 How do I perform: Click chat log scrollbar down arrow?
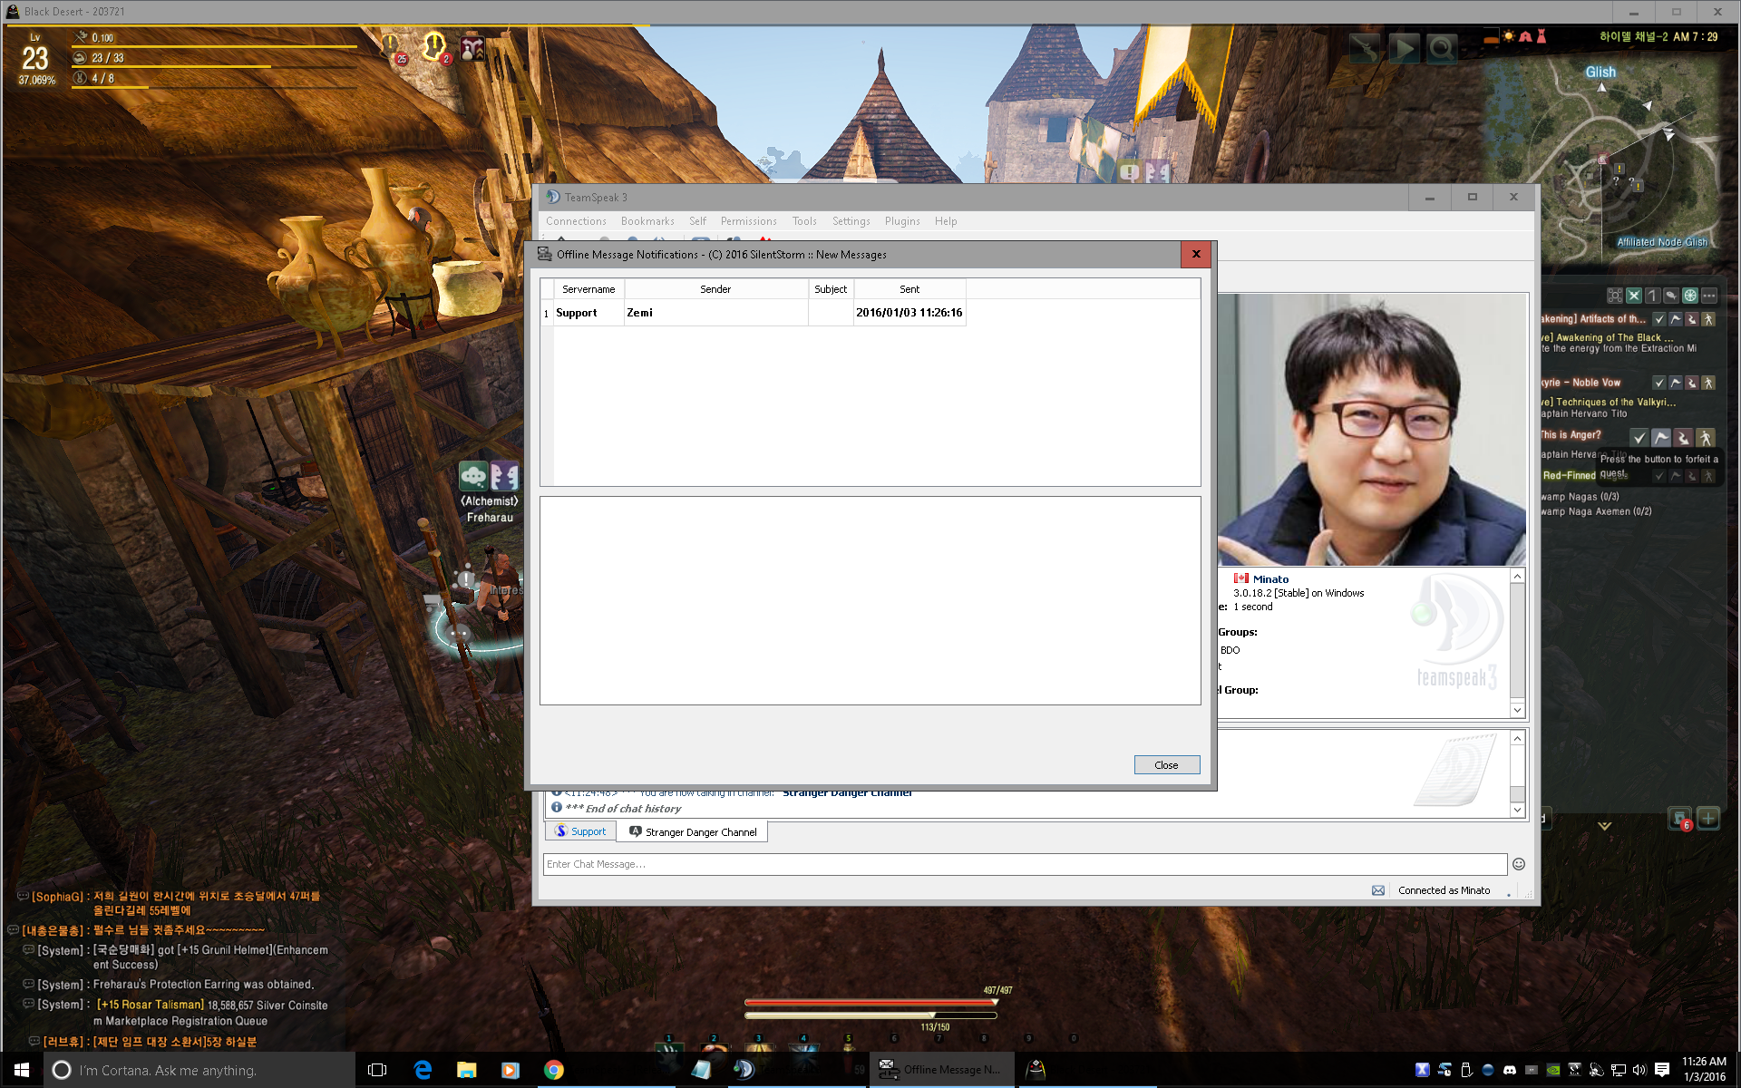[x=1517, y=810]
